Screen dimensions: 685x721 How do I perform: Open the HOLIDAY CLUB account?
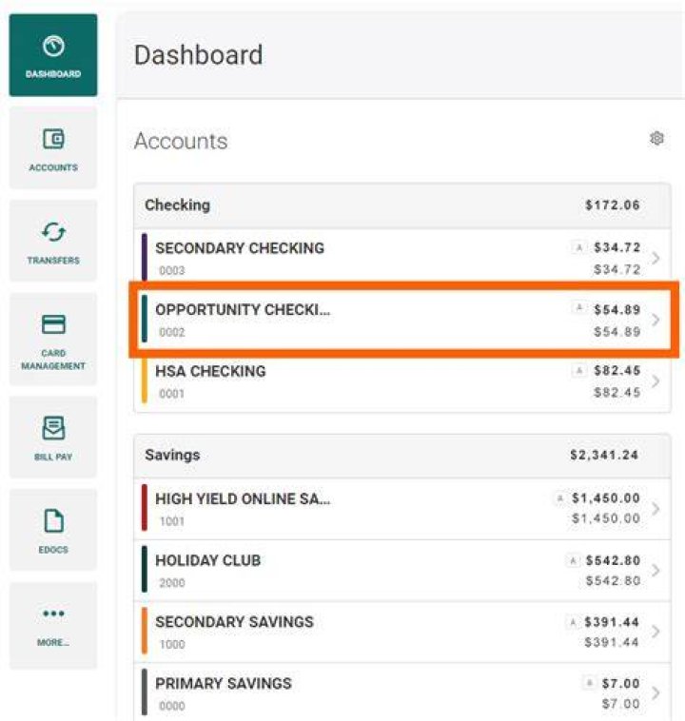pos(402,570)
